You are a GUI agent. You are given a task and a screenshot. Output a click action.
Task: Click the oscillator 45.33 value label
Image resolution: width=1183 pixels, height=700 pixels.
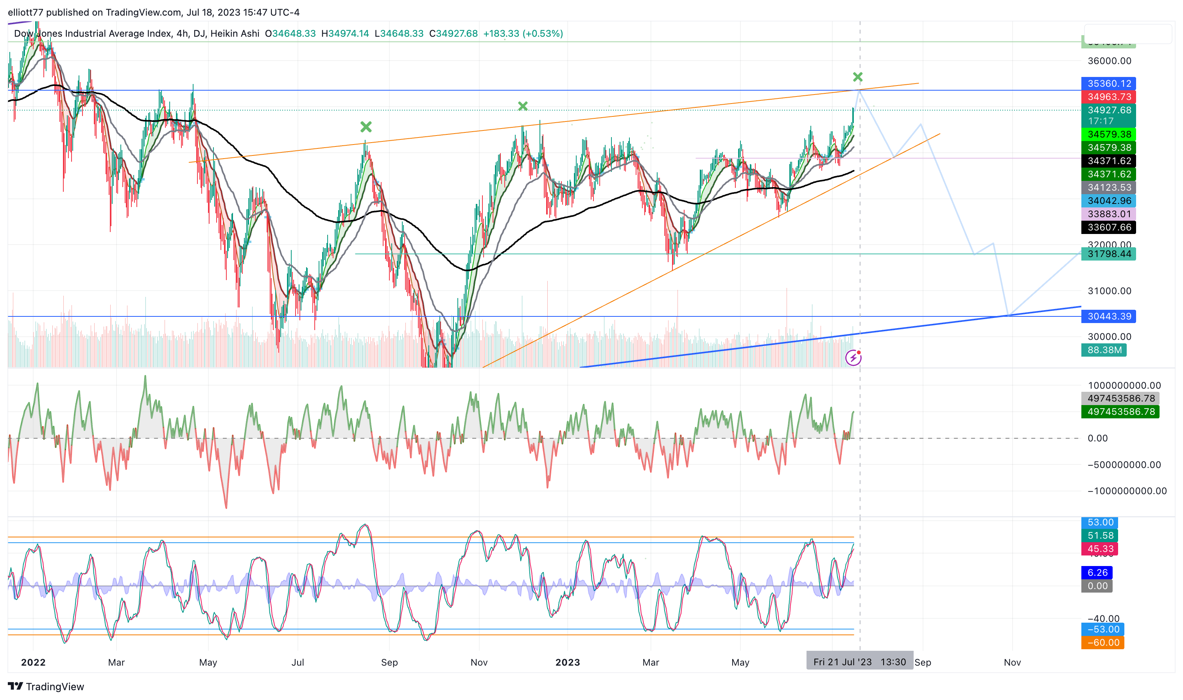1099,548
